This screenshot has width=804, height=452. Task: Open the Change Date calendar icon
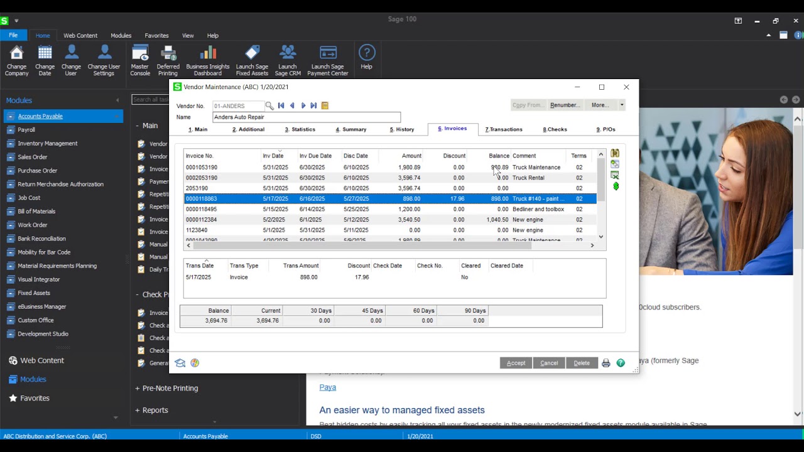point(45,60)
